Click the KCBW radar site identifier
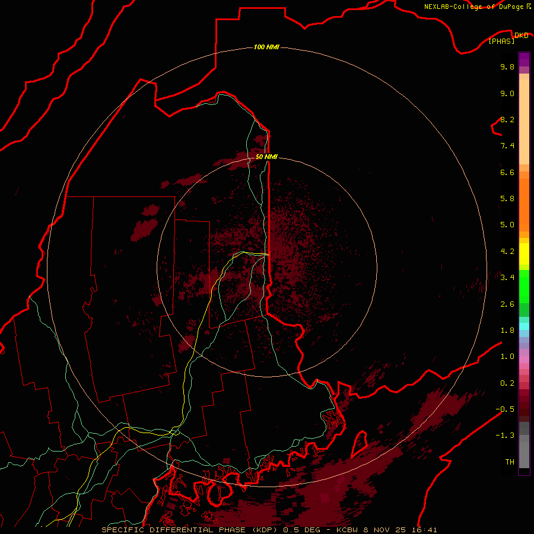This screenshot has width=534, height=534. click(x=348, y=530)
